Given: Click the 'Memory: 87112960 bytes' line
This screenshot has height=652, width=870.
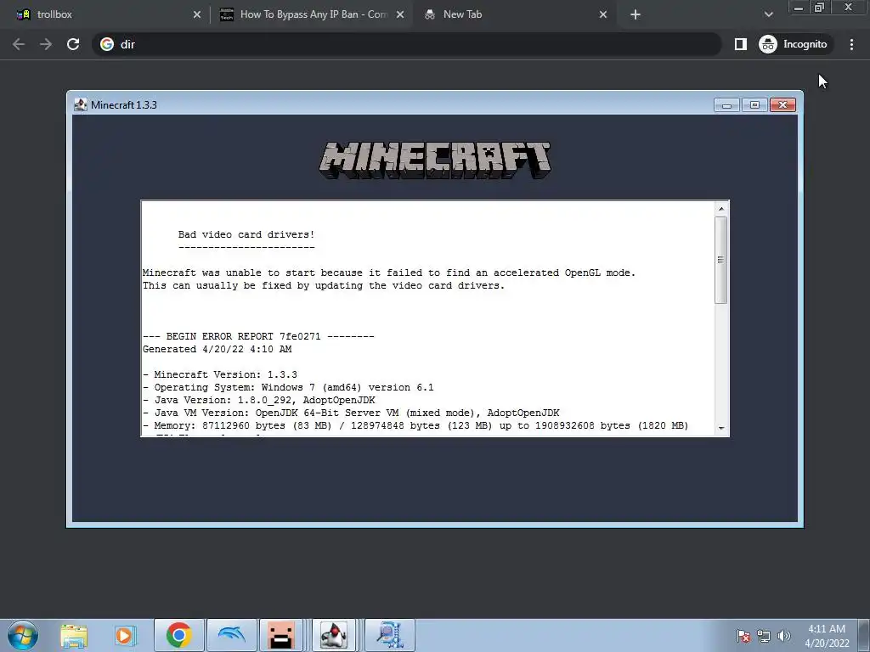Looking at the screenshot, I should pyautogui.click(x=415, y=426).
